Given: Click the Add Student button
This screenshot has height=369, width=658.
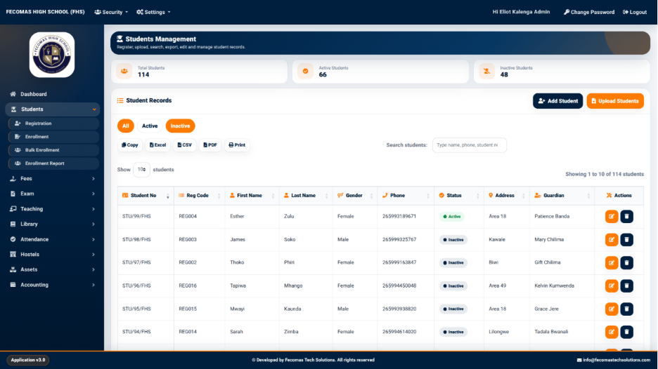Looking at the screenshot, I should click(x=557, y=101).
